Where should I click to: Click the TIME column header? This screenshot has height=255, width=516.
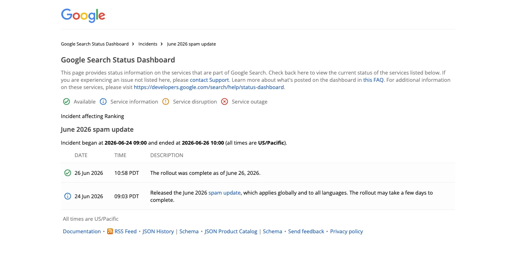click(x=121, y=155)
